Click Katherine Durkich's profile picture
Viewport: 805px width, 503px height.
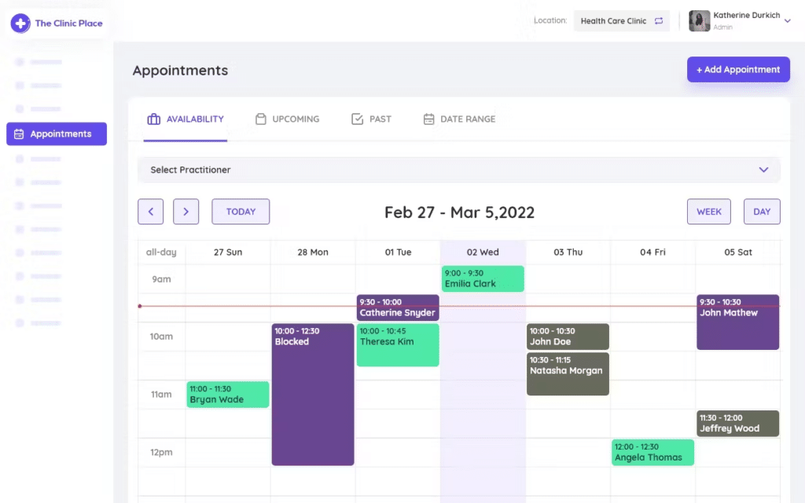pos(699,20)
